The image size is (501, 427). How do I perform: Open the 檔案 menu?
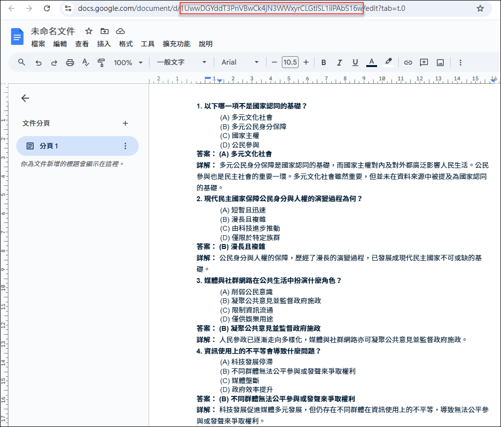[38, 44]
